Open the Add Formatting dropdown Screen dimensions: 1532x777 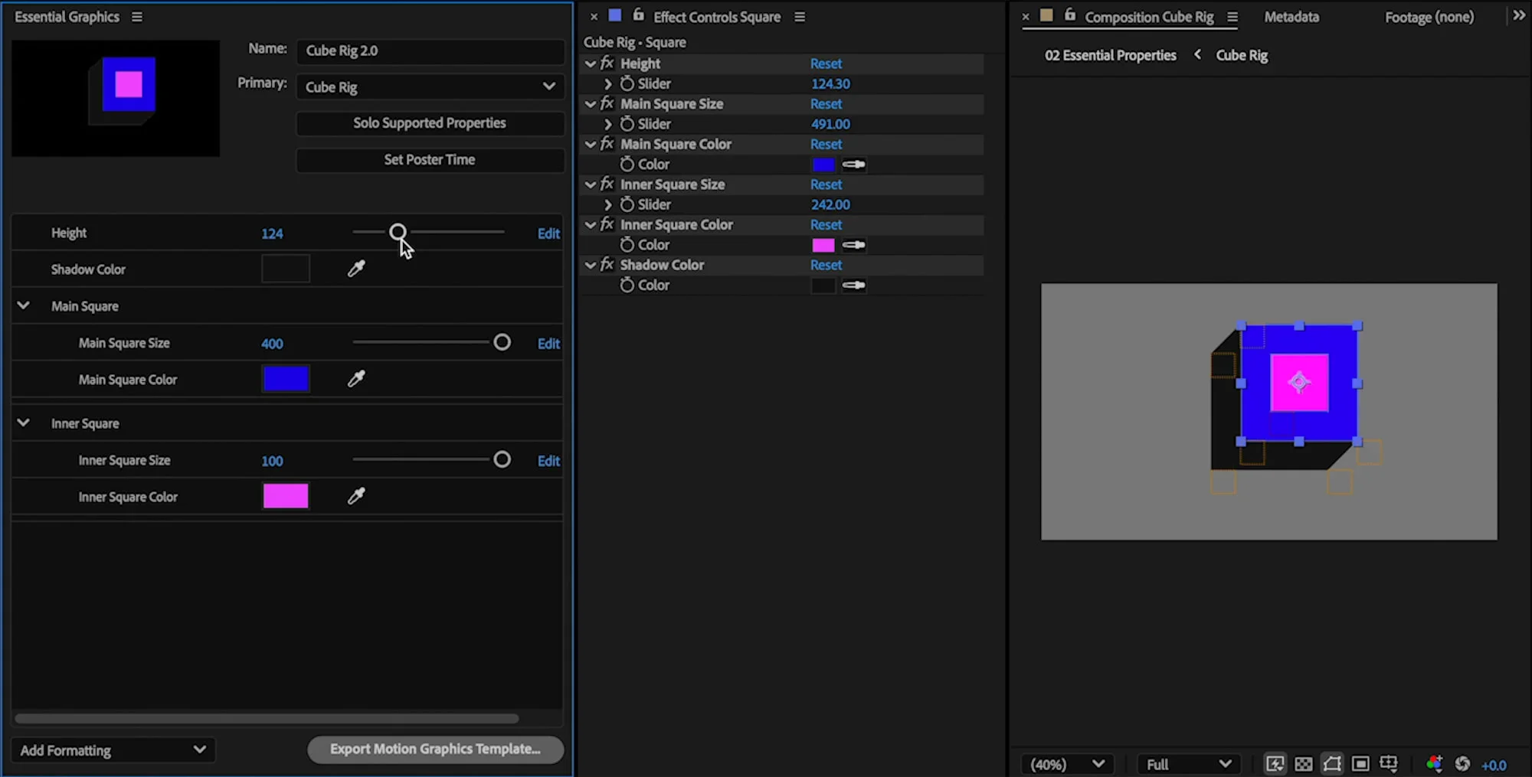coord(113,750)
